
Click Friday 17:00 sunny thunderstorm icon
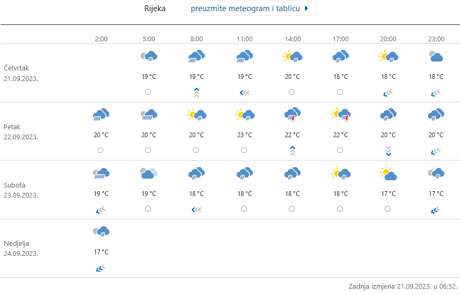click(340, 114)
